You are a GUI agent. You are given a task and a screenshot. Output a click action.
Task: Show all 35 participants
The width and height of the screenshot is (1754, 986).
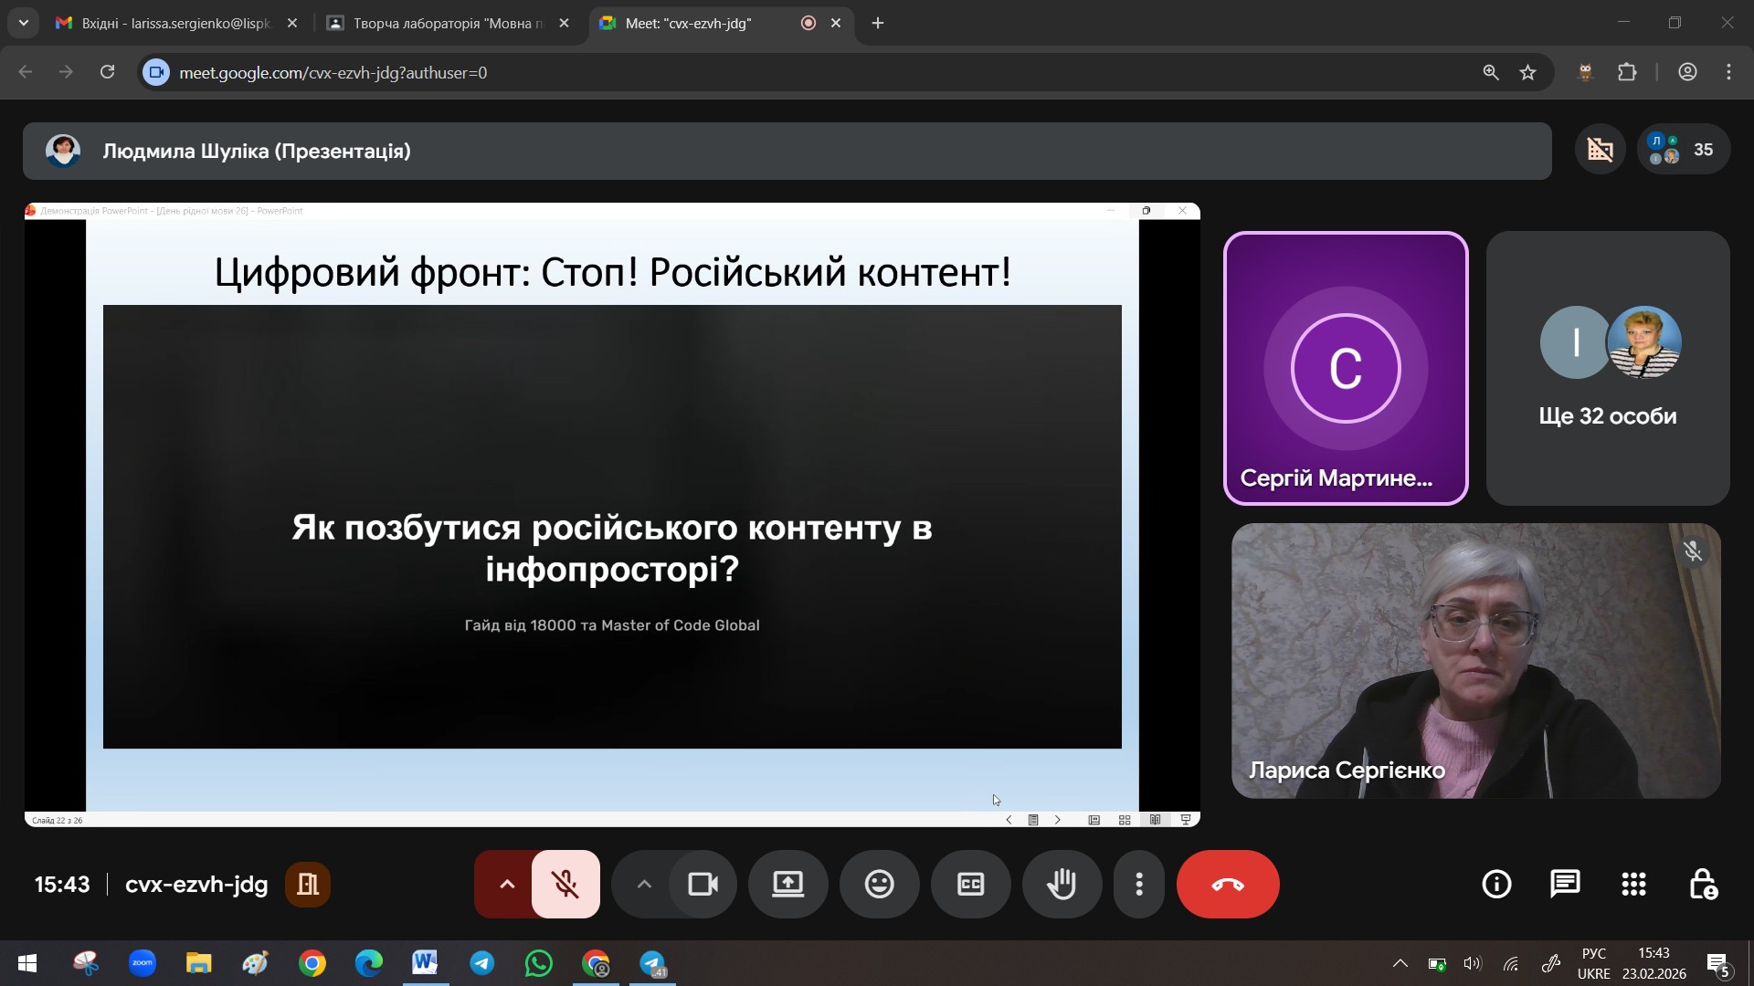[1683, 150]
